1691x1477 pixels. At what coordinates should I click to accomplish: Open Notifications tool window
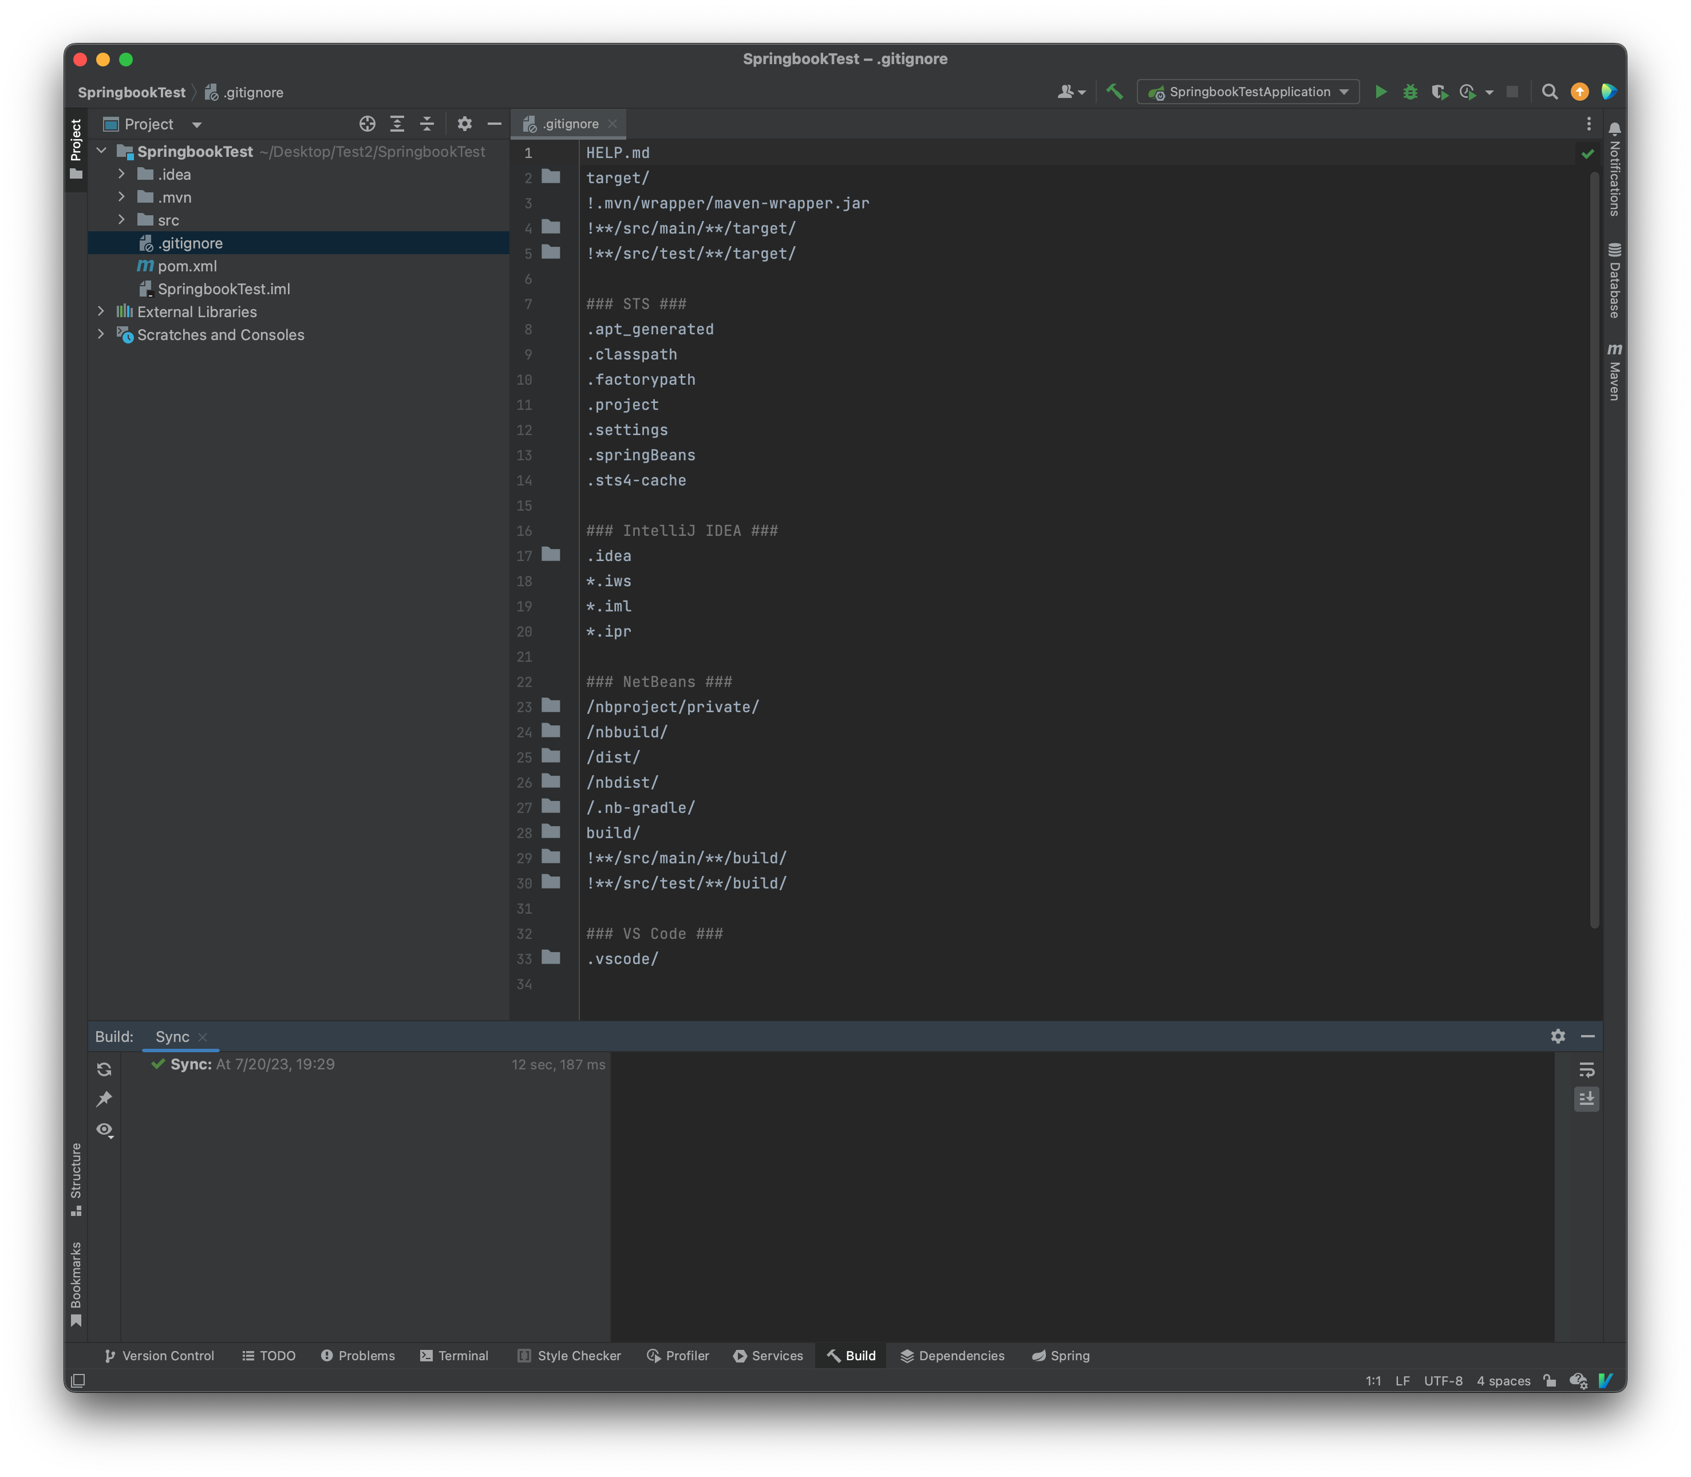pyautogui.click(x=1614, y=170)
